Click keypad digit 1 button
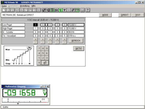145x109 pixels. tap(39, 58)
